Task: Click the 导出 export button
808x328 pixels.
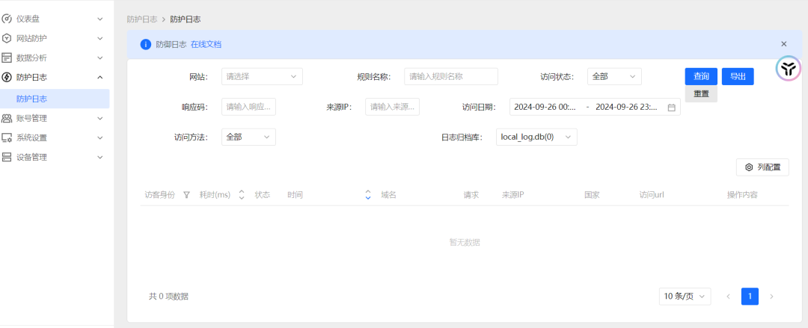Action: point(738,76)
